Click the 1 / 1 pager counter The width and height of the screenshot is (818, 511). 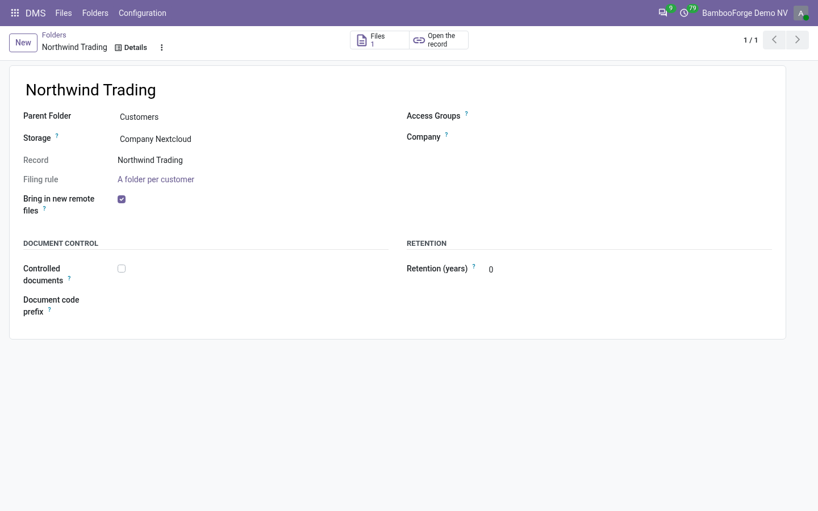pos(750,40)
